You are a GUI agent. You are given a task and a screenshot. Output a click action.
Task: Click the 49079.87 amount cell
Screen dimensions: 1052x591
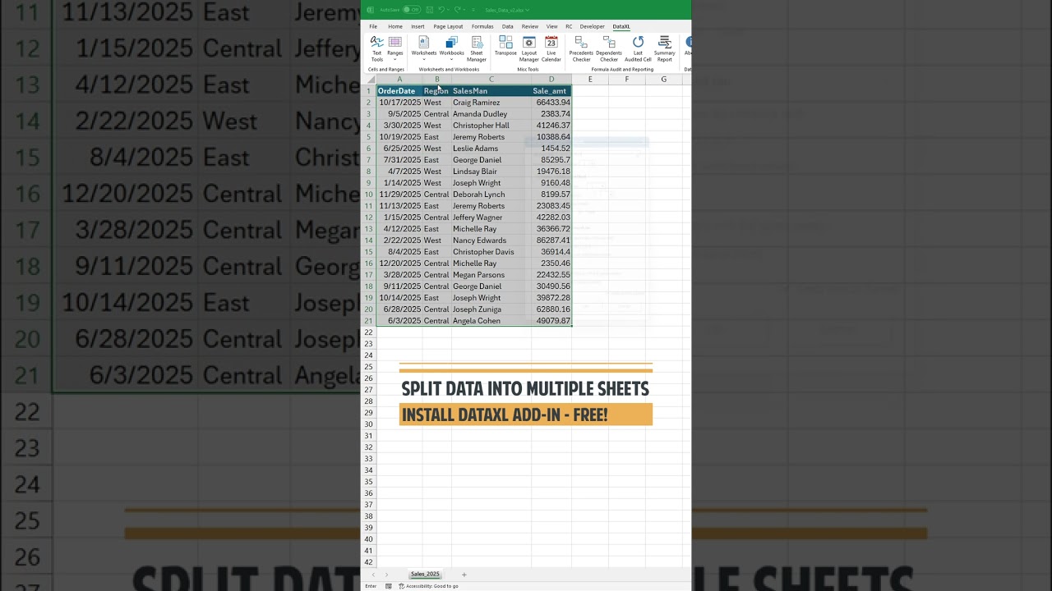tap(551, 321)
